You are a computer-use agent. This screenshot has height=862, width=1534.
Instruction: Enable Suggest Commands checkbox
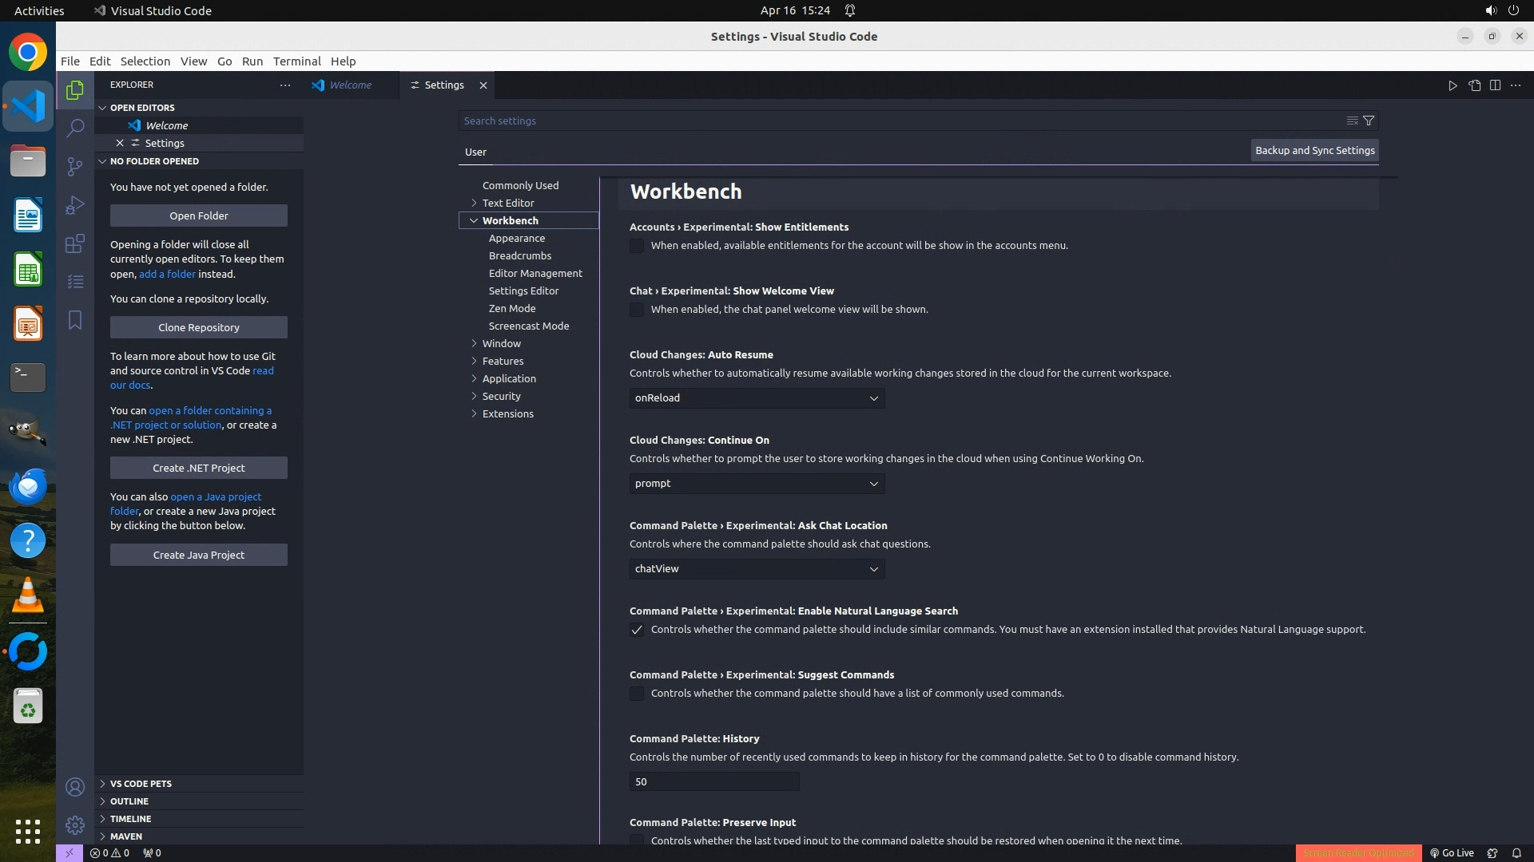pos(637,694)
